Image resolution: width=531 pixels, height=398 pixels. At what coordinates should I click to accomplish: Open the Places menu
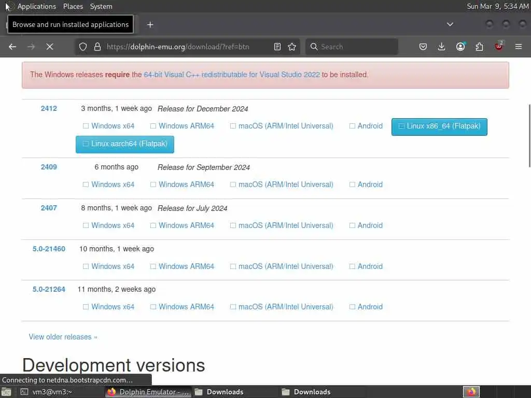pos(73,6)
